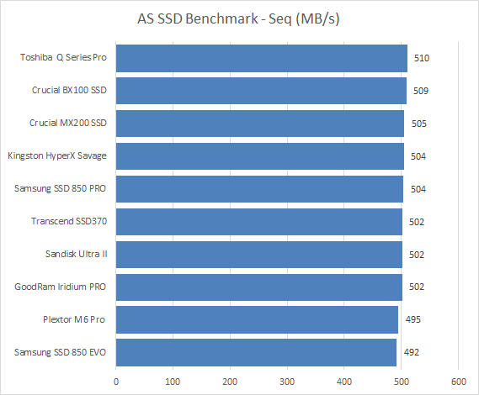Click the Samsung SSD 850 EVO bar

tap(256, 352)
